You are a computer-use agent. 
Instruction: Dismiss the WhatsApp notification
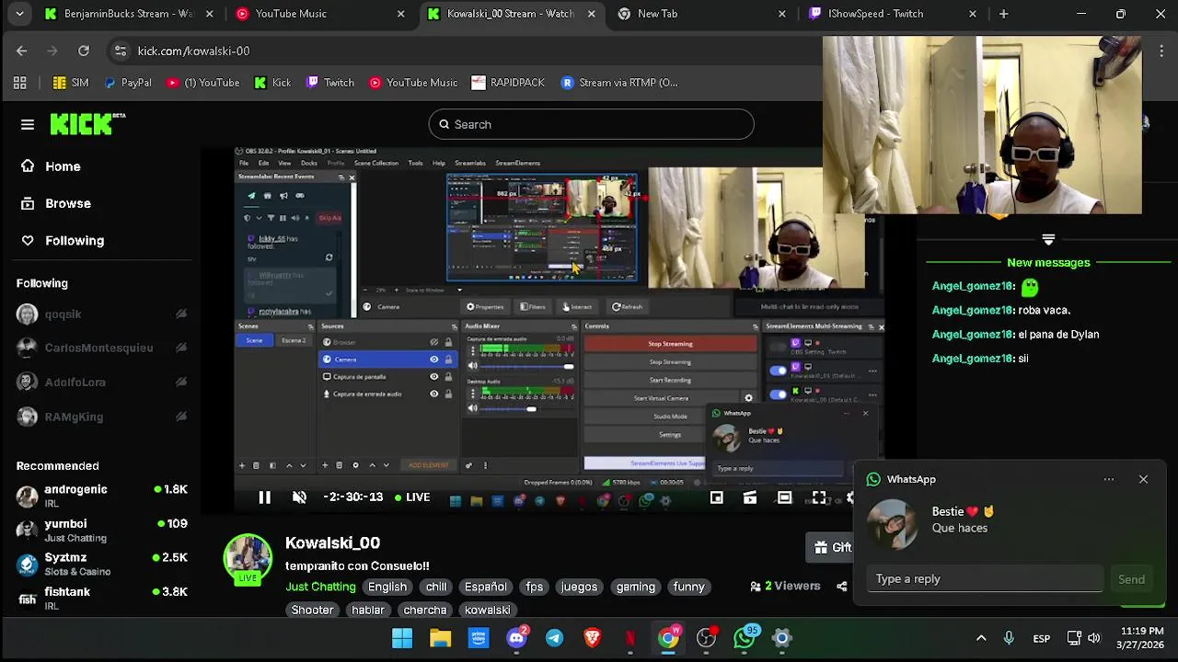pyautogui.click(x=1143, y=479)
